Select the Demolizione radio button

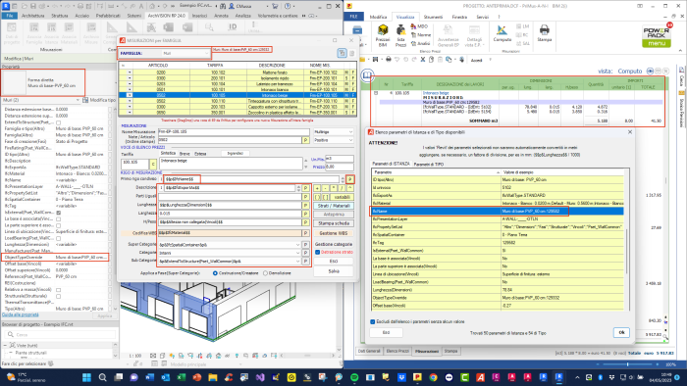[x=265, y=273]
